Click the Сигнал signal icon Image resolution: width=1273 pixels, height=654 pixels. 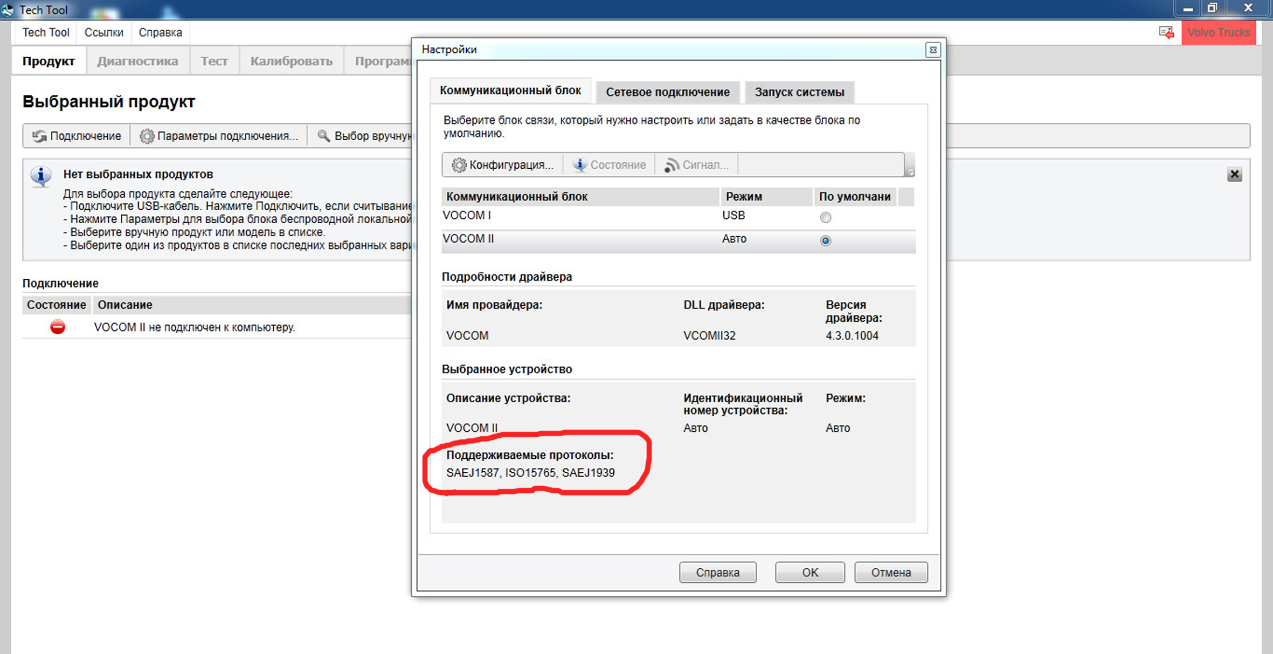click(671, 165)
